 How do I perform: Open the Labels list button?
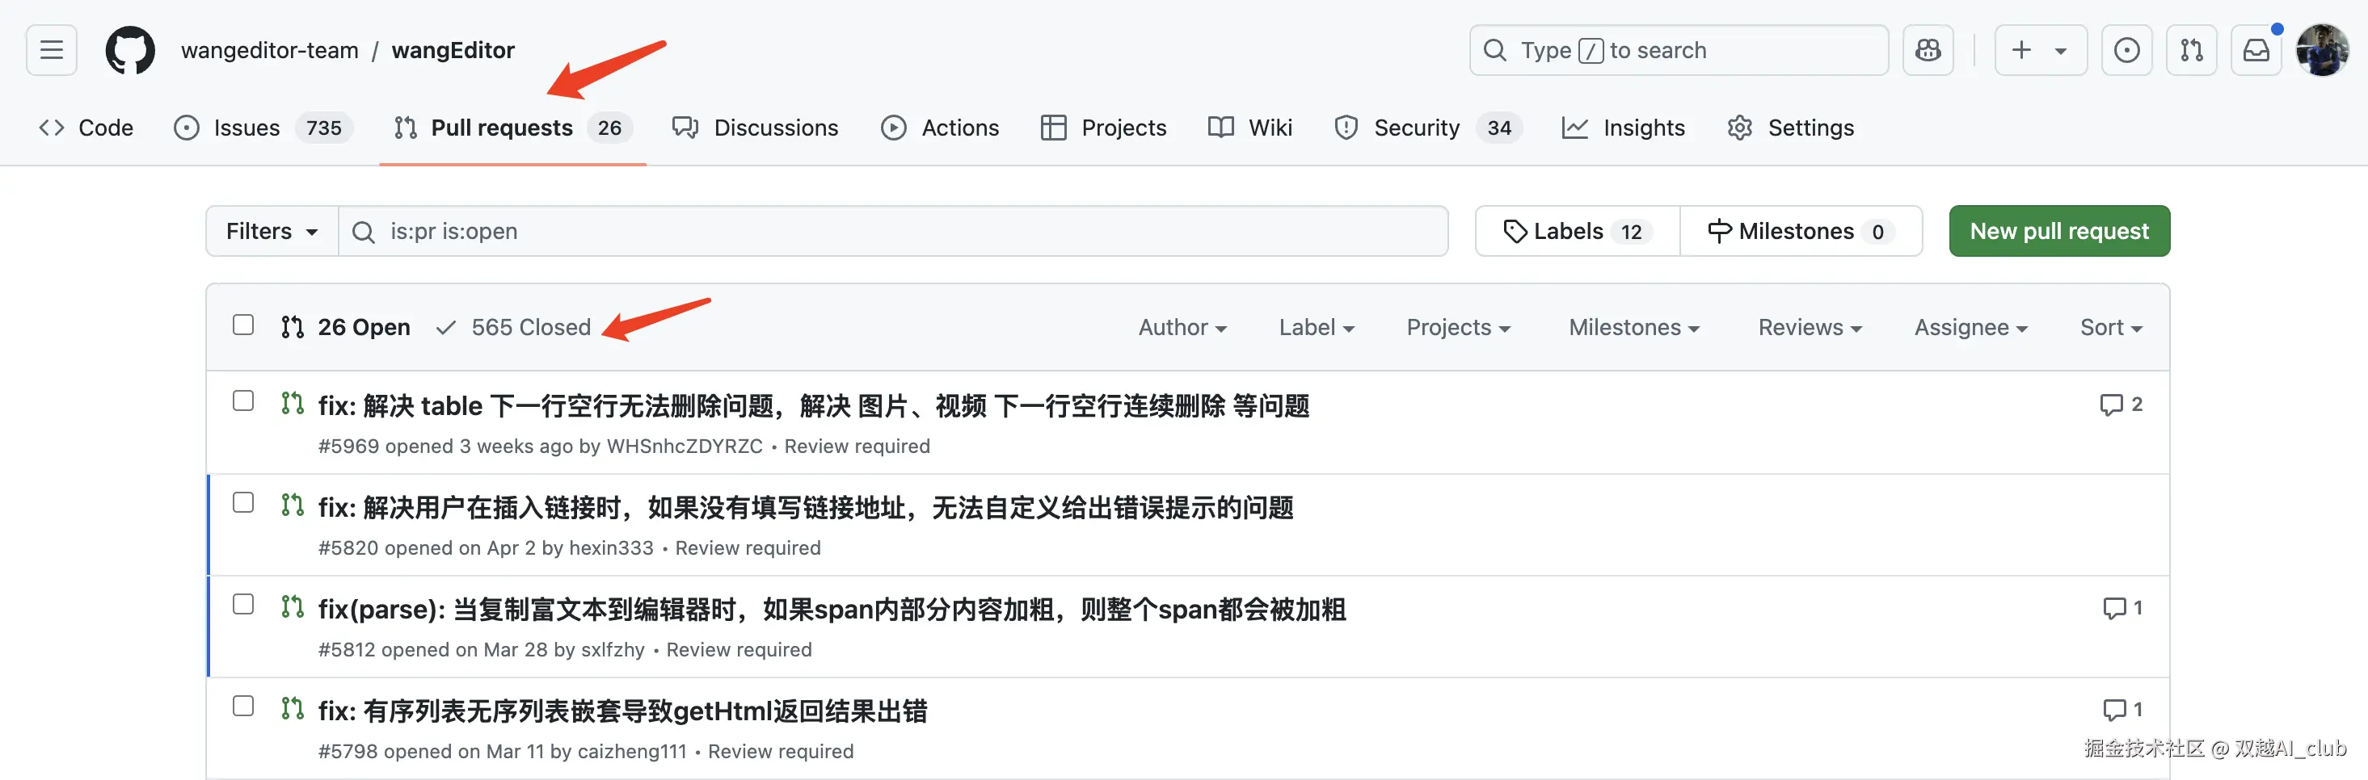pos(1578,231)
